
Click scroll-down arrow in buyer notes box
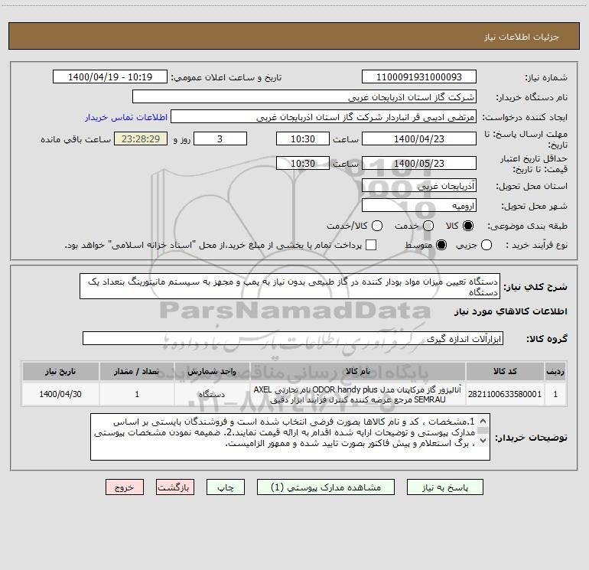click(483, 441)
